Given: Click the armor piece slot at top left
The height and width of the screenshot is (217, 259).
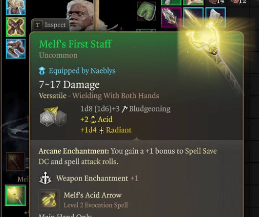Looking at the screenshot, I should pyautogui.click(x=16, y=7).
